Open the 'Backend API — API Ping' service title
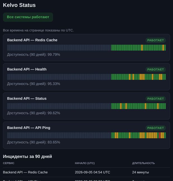Viewport: 173px width, 181px height. point(29,128)
